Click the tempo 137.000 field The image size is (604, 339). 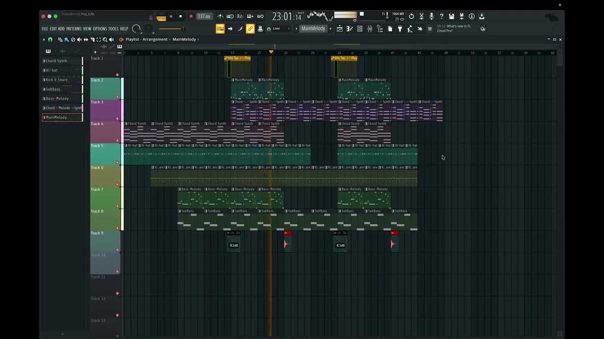coord(204,16)
